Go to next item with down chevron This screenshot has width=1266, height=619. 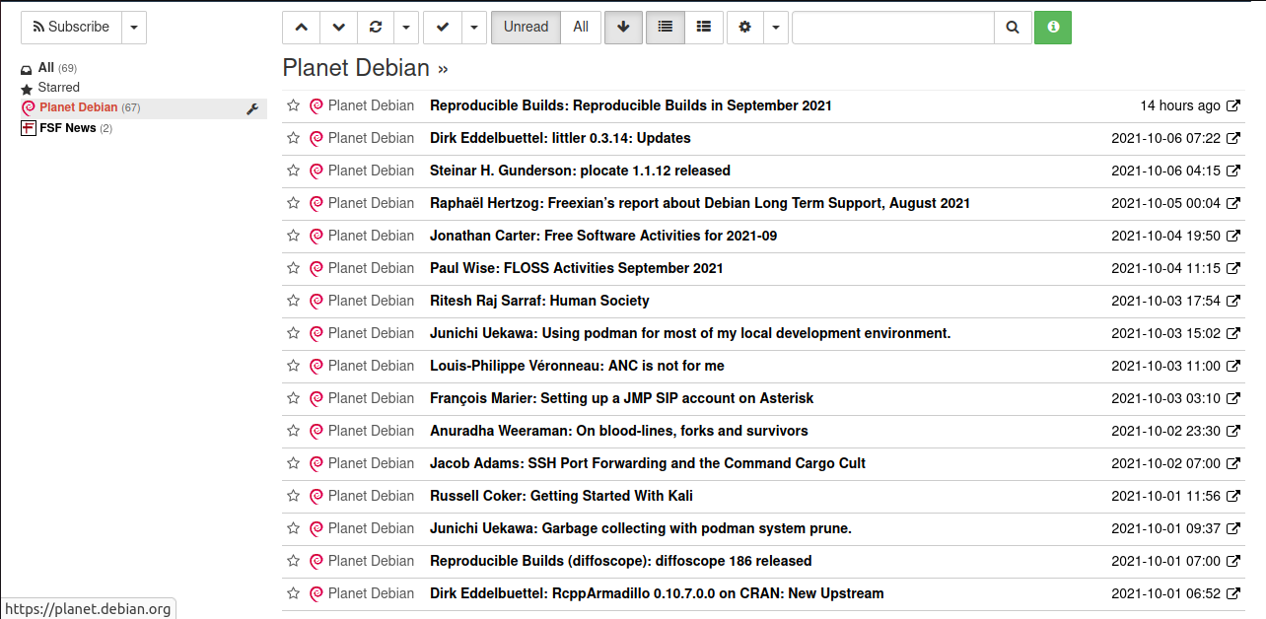click(x=339, y=28)
